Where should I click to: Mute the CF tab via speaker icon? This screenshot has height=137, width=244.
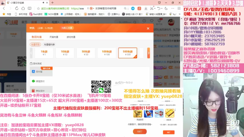[43, 3]
